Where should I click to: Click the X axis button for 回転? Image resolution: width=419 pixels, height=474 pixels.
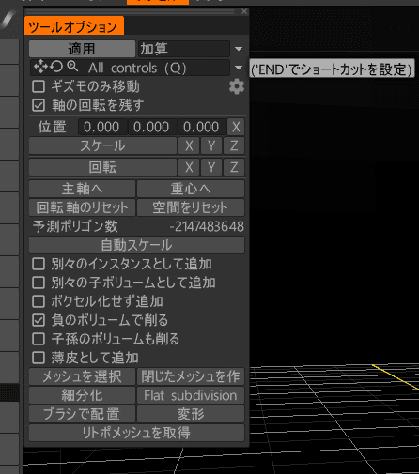[x=189, y=167]
